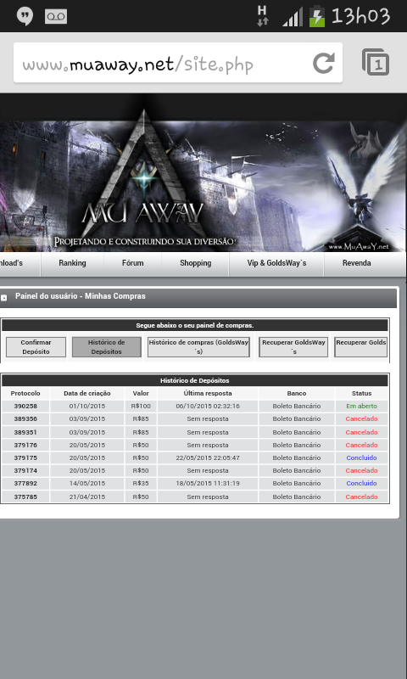Click the Status column header
407x679 pixels.
click(x=361, y=393)
